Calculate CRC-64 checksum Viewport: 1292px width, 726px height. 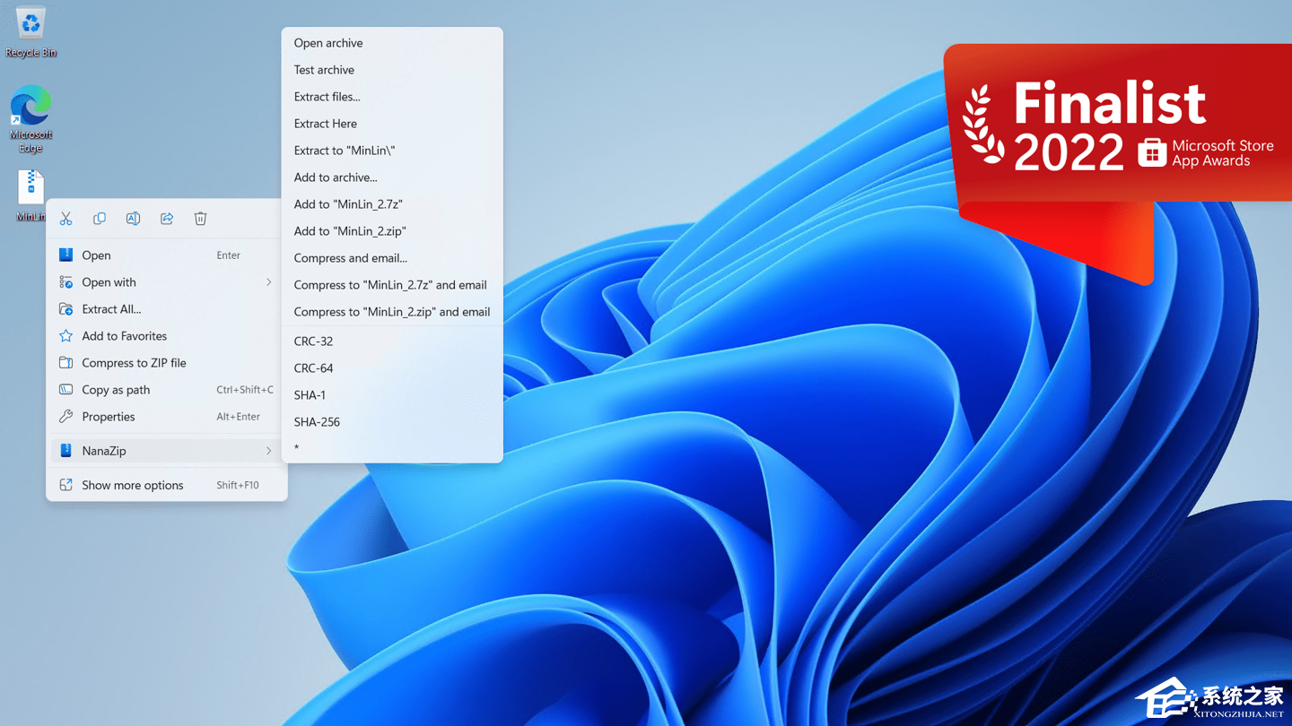(x=392, y=368)
